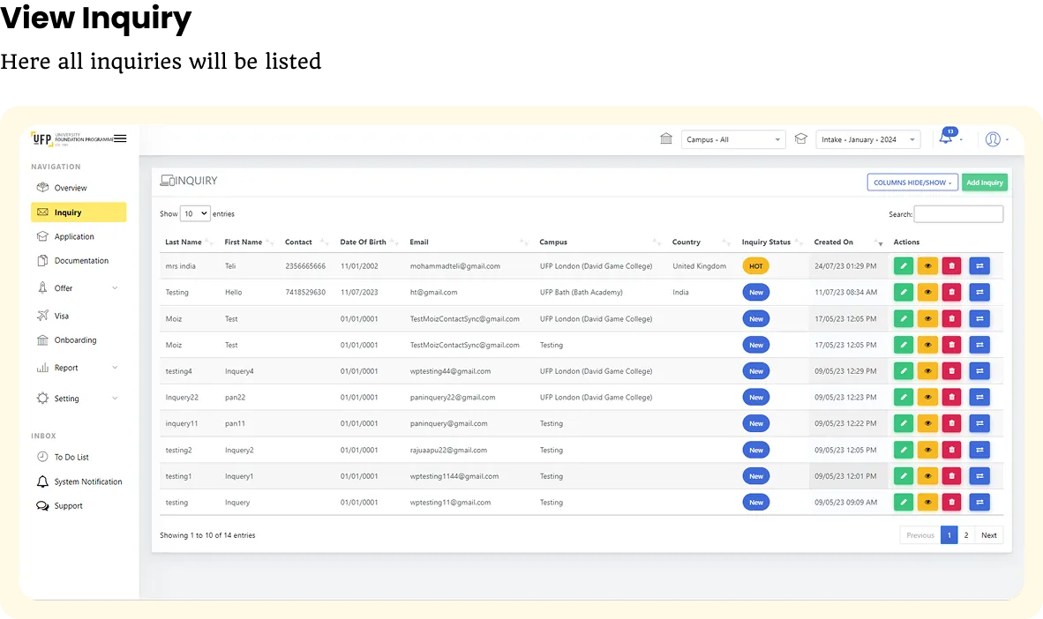Open the Intake - January - 2024 dropdown
Image resolution: width=1043 pixels, height=619 pixels.
tap(868, 139)
